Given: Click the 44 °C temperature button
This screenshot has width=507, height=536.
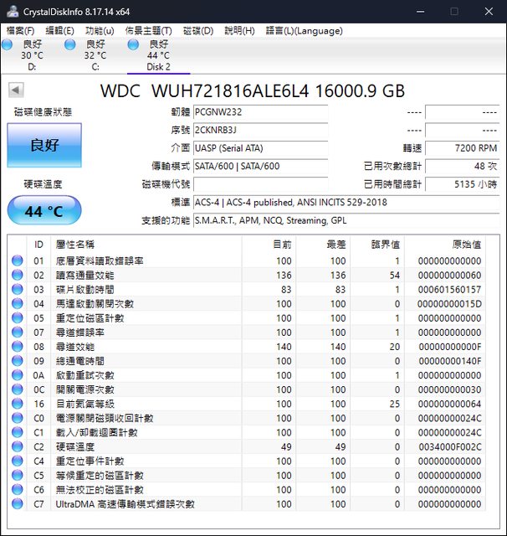Looking at the screenshot, I should tap(44, 212).
